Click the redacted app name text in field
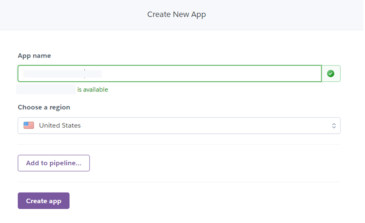 (x=63, y=74)
